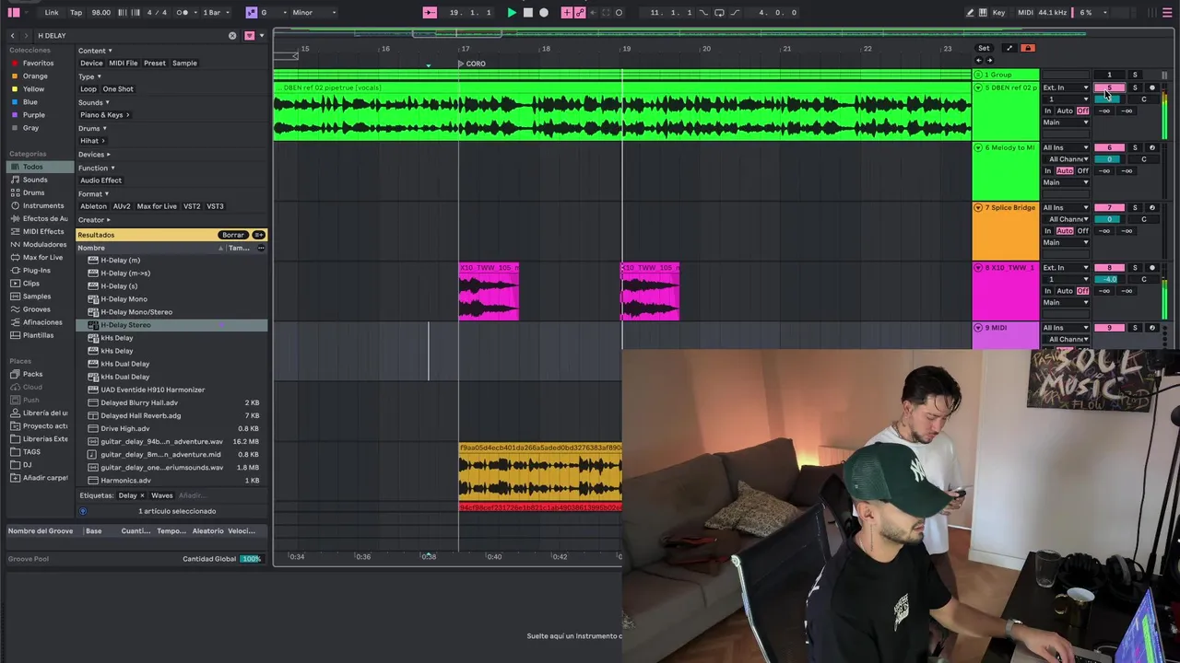Open the 1 Bar quantization dropdown
Screen dimensions: 1180x663
(216, 12)
